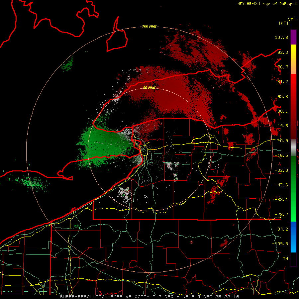Click the -16.5 scale value
Viewport: 299px width, 299px height.
pos(281,155)
